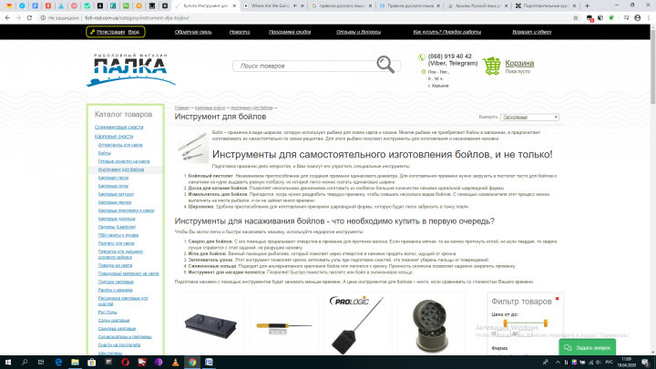656x369 pixels.
Task: Open taskbar search magnifier
Action: click(25, 363)
